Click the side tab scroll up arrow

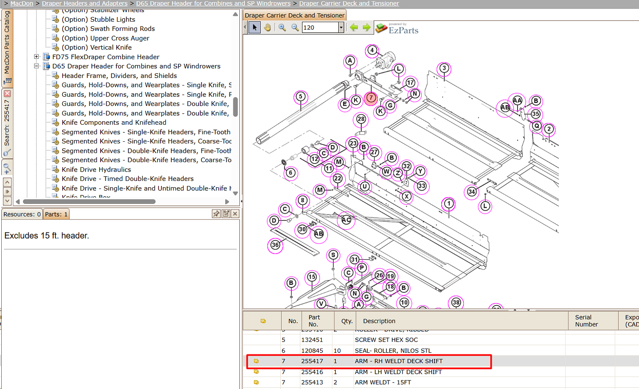click(x=7, y=182)
